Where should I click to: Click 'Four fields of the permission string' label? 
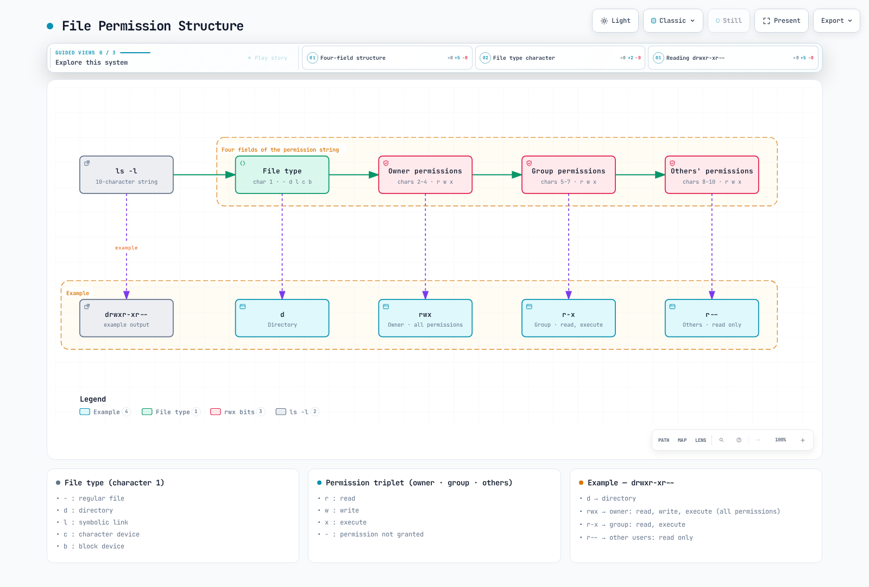(x=280, y=150)
